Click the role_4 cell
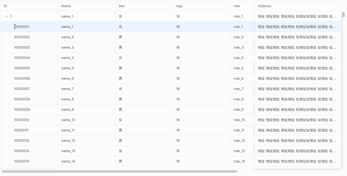 243,58
